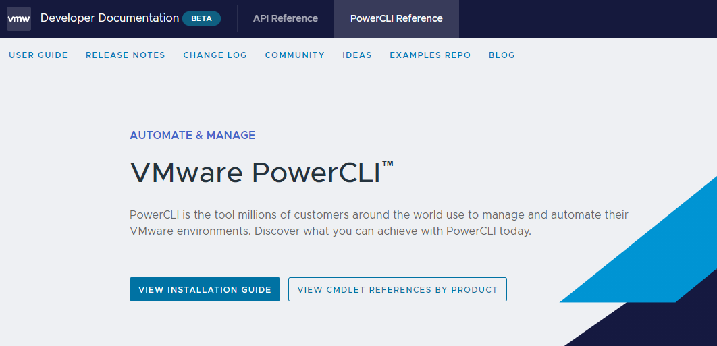Open the Ideas page
This screenshot has height=346, width=717.
click(357, 55)
